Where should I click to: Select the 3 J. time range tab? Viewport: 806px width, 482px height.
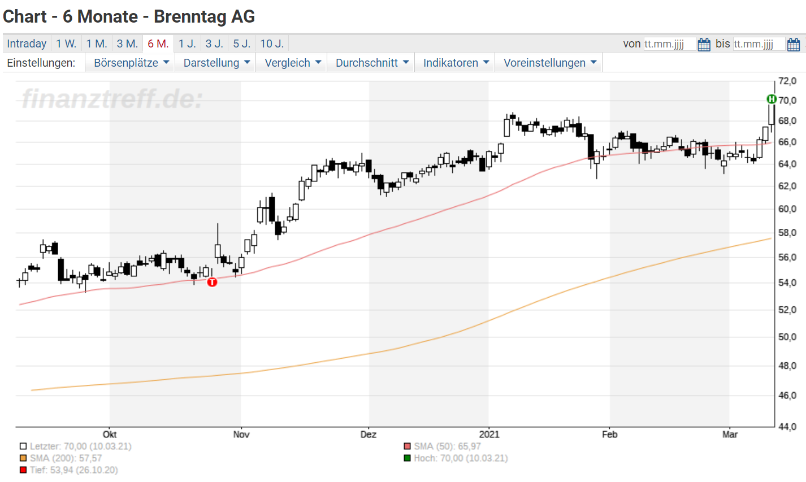coord(214,44)
